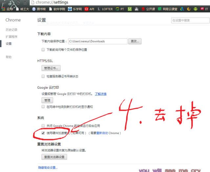Open 扩展程序 in the sidebar

11,37
